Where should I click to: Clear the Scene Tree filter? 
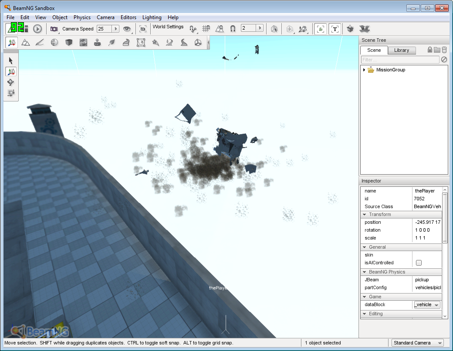click(444, 60)
